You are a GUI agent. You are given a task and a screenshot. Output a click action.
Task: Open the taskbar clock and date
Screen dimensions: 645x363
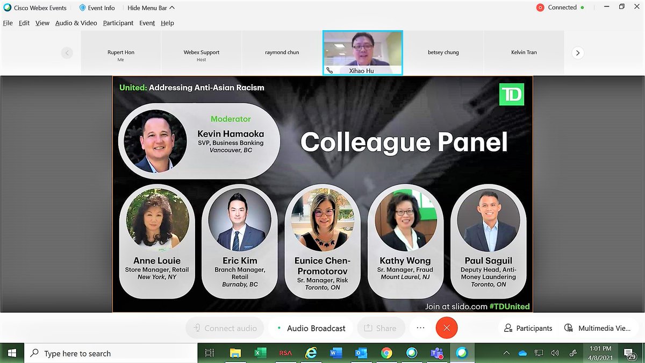click(600, 353)
